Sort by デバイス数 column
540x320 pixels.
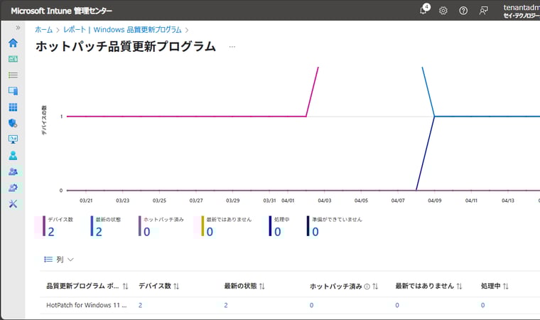pos(158,286)
